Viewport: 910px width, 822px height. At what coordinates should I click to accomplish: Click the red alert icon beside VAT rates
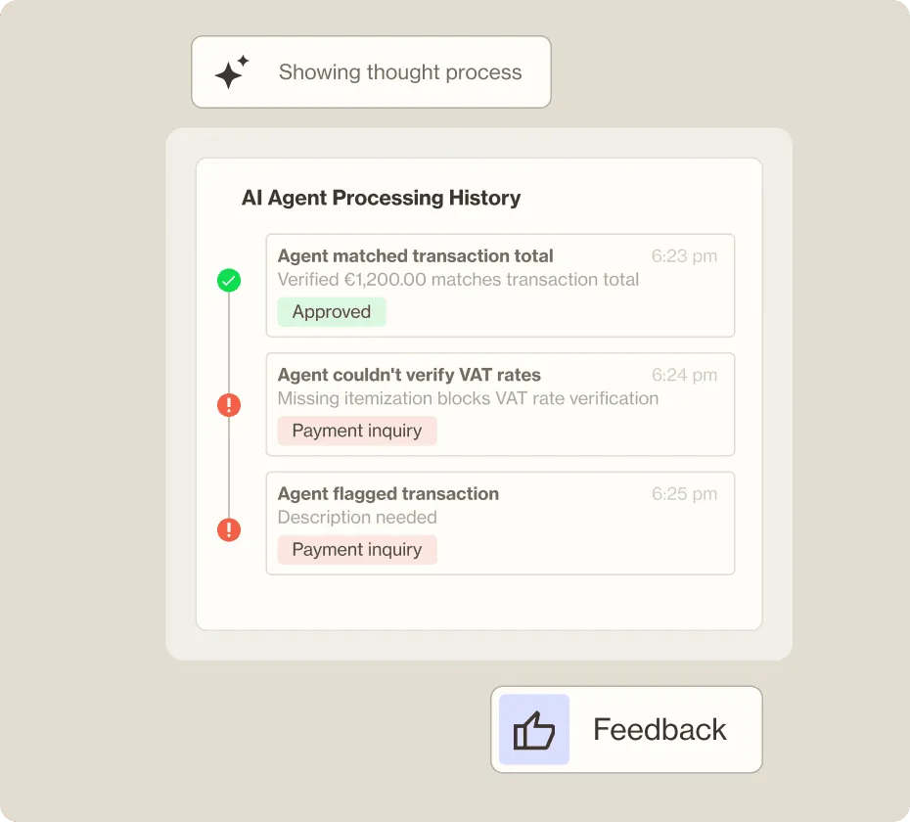[x=229, y=404]
